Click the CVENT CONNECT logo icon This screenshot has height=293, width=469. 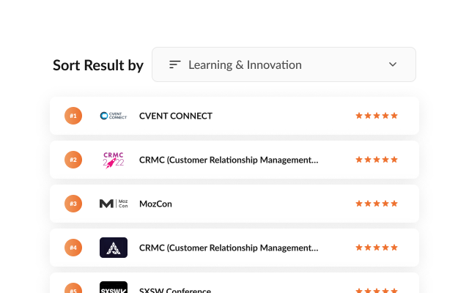[114, 116]
